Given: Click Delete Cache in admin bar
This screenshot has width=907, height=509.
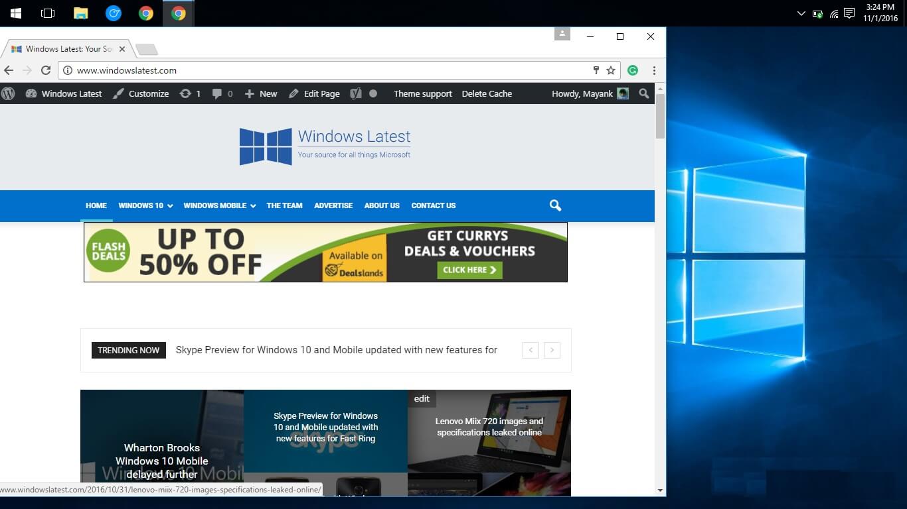Looking at the screenshot, I should tap(487, 93).
